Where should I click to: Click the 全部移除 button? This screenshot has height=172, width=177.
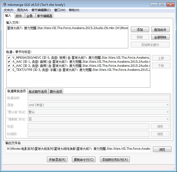[160, 37]
